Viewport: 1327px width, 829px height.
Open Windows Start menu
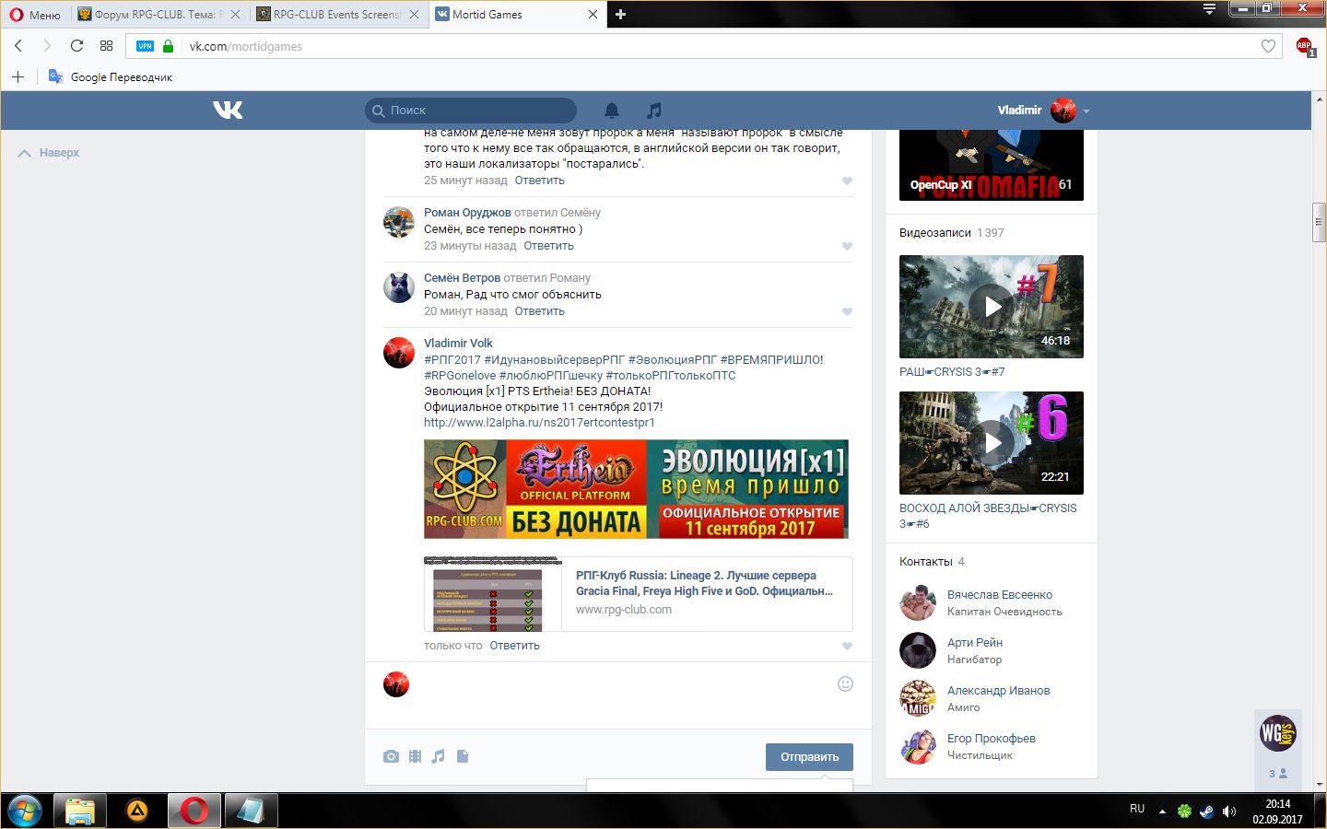point(25,811)
